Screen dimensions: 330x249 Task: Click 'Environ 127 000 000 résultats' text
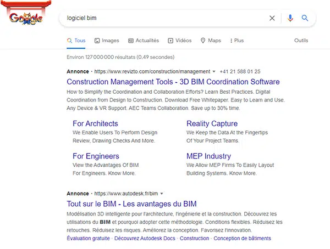pyautogui.click(x=120, y=57)
